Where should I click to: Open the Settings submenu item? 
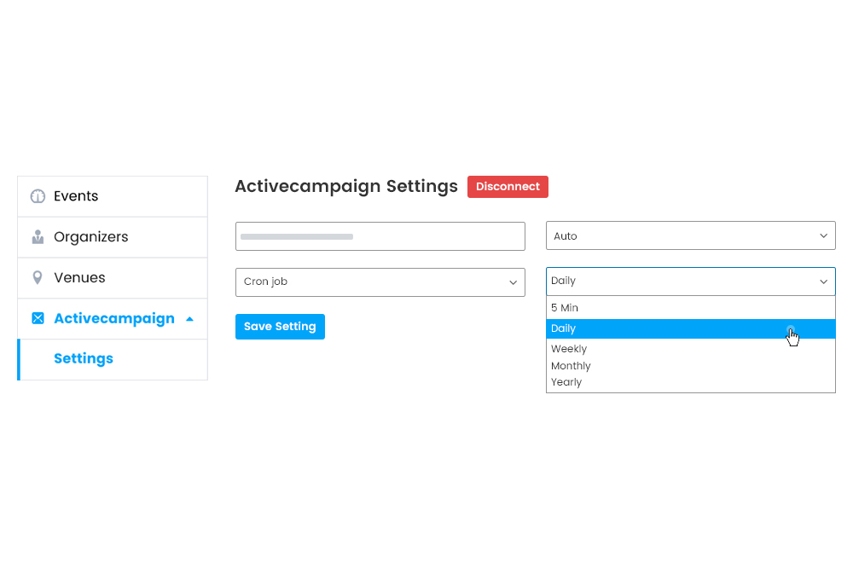point(83,358)
